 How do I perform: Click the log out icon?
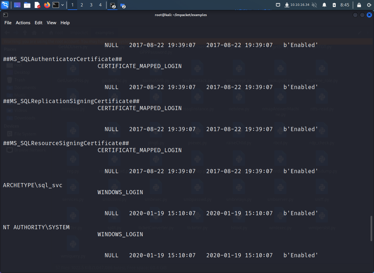[369, 5]
